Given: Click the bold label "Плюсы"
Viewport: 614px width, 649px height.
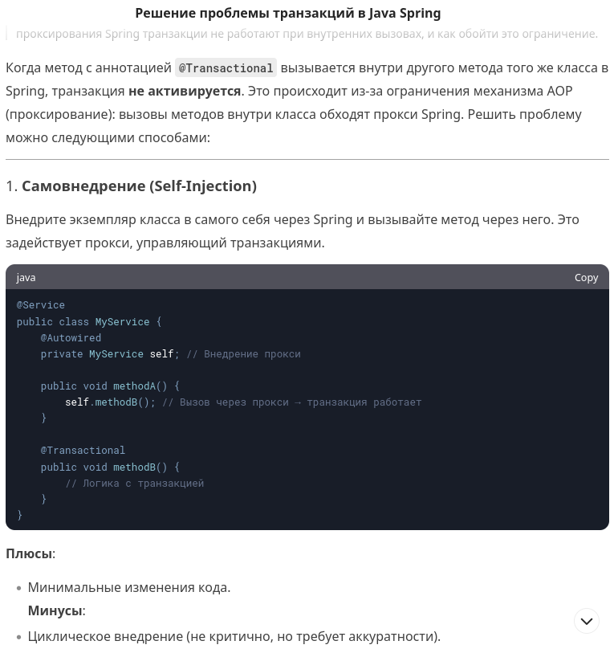Looking at the screenshot, I should pos(28,553).
